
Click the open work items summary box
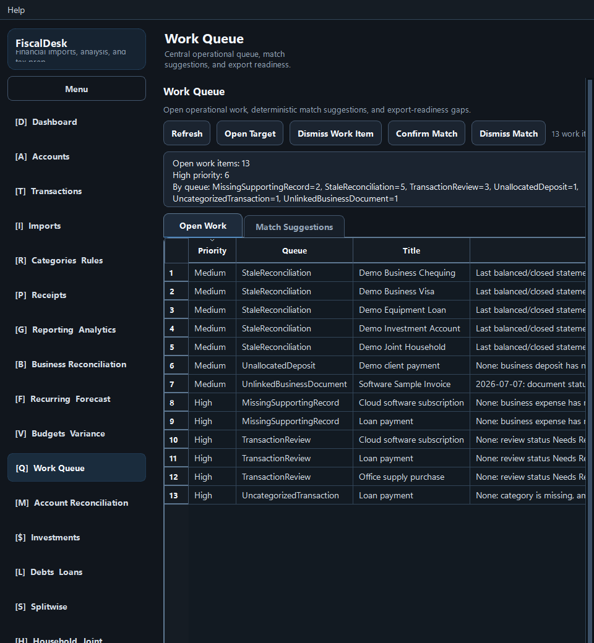374,179
